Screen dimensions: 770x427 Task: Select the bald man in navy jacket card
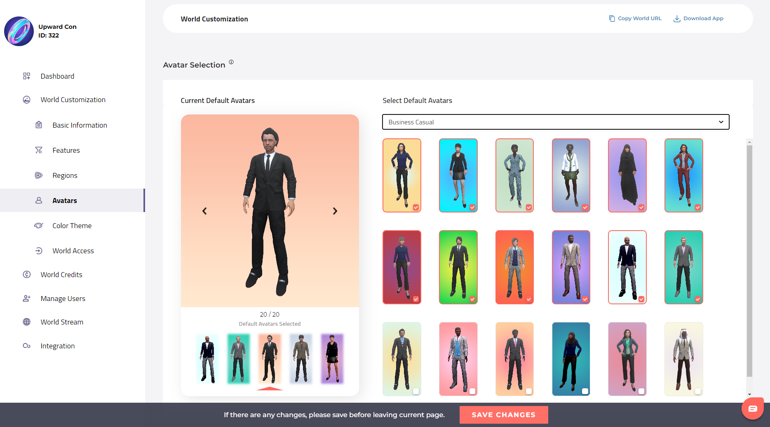coord(627,267)
